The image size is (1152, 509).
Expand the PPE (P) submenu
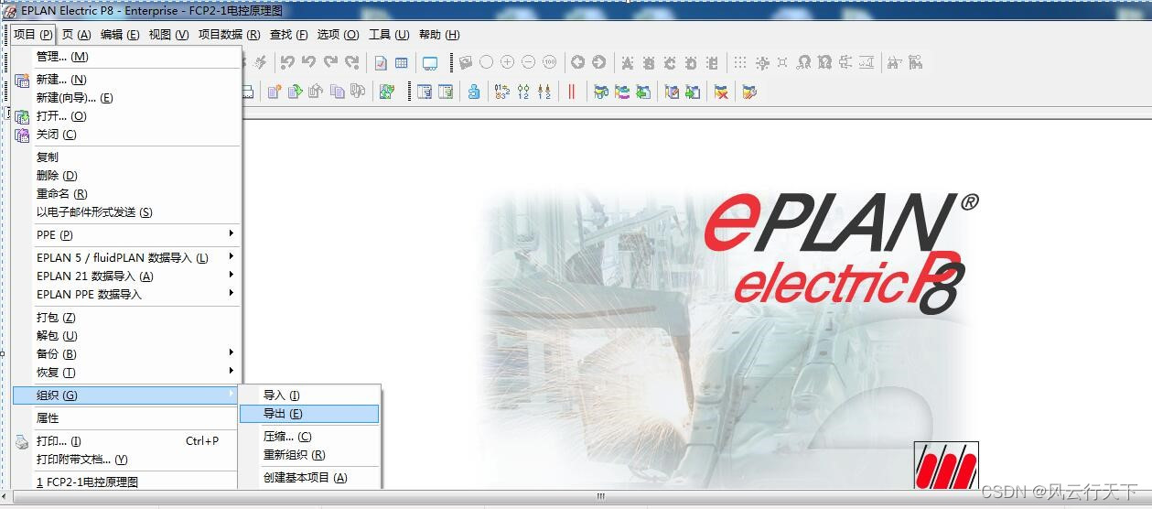(125, 234)
